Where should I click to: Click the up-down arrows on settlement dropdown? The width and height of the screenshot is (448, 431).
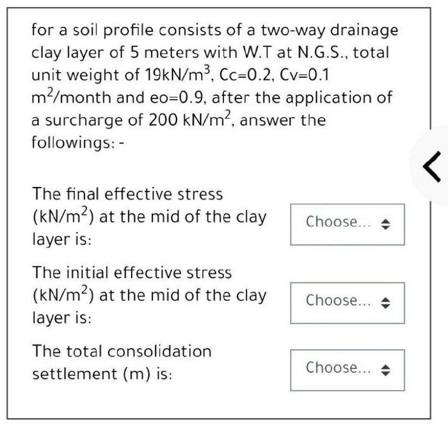pos(385,369)
